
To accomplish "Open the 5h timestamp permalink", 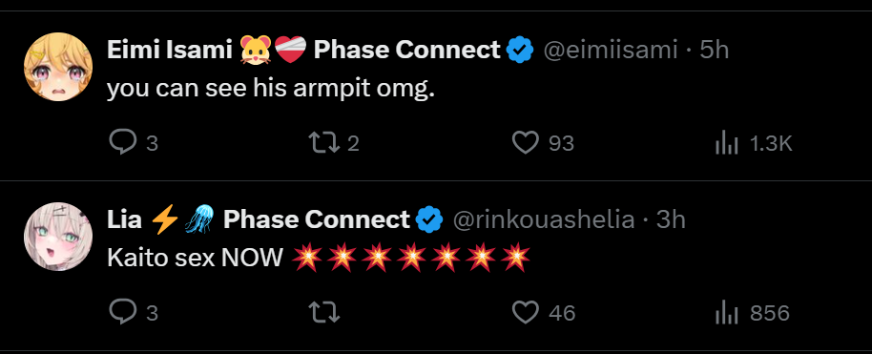I will tap(714, 50).
